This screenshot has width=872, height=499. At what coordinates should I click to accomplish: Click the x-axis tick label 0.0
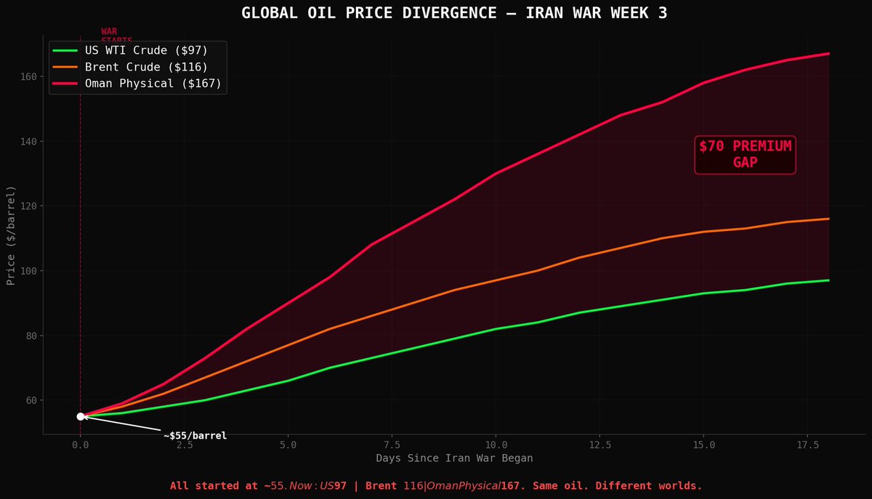81,443
